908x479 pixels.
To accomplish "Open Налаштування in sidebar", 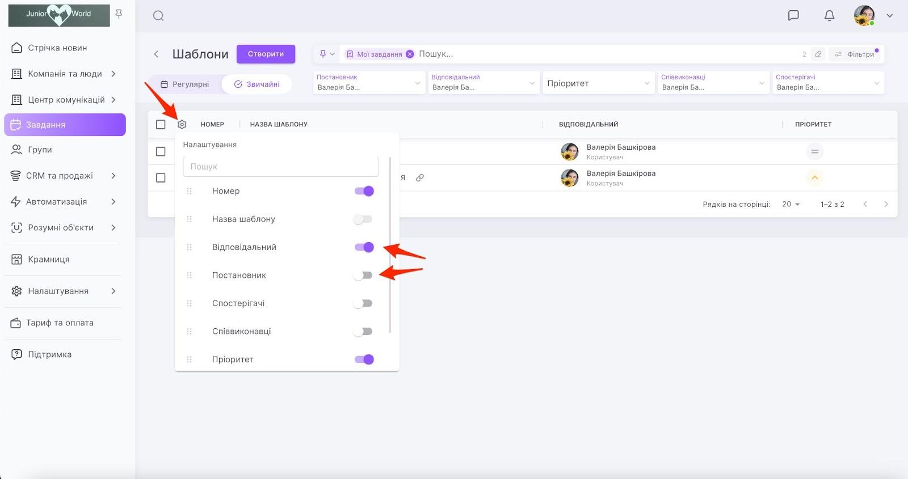I will coord(65,291).
